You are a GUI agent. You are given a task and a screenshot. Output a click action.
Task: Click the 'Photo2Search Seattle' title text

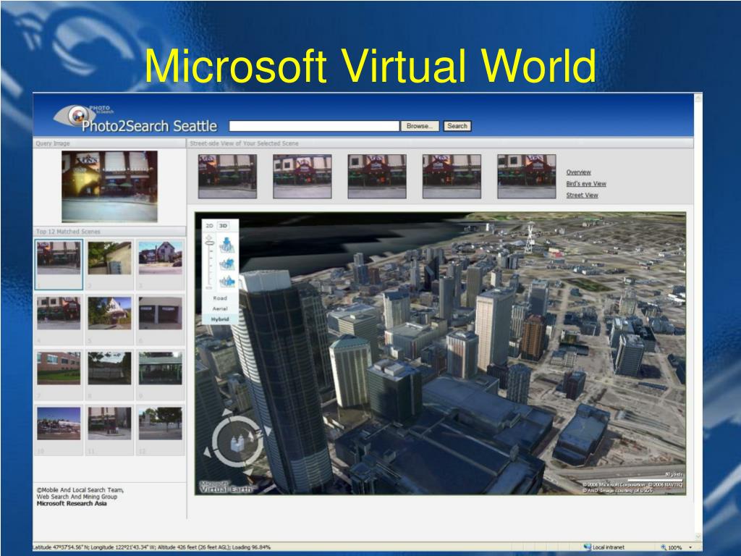click(149, 126)
